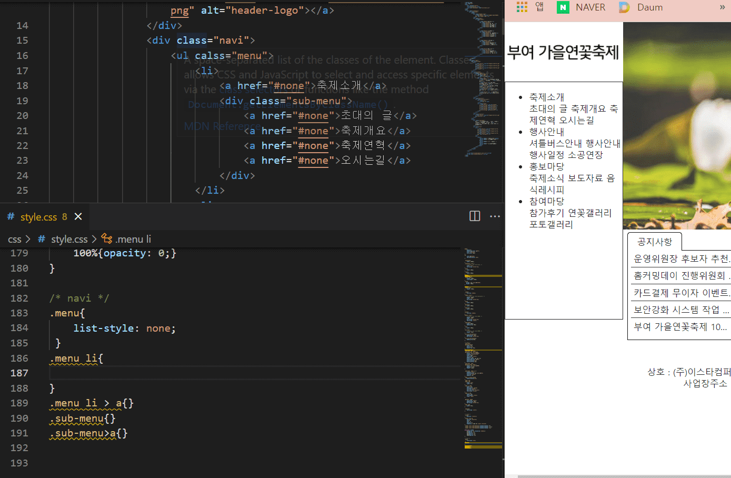Click the lotus slide image on the webpage
Screen dimensions: 731x478
(677, 126)
